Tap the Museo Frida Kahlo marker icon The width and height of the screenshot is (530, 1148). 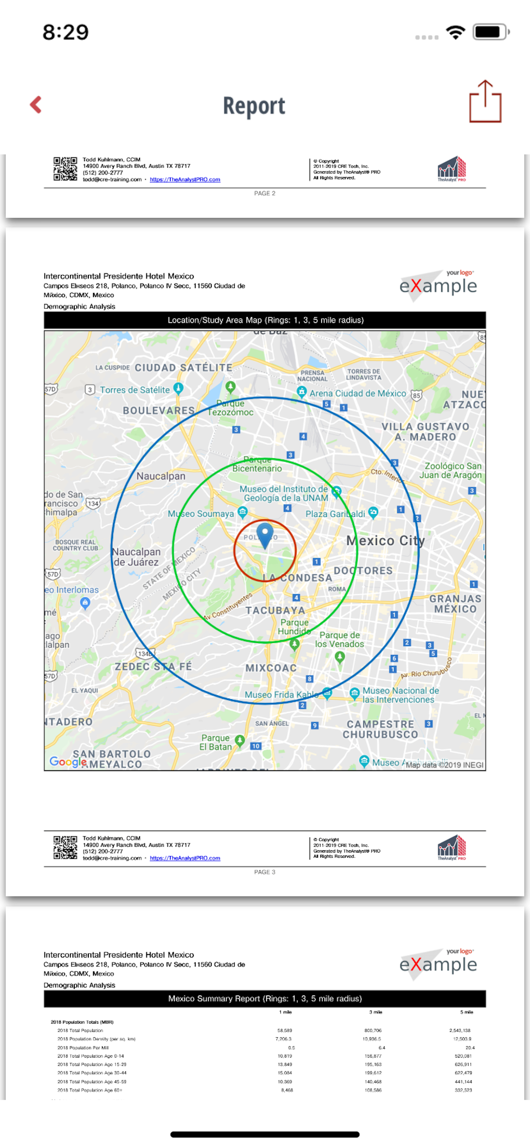327,694
